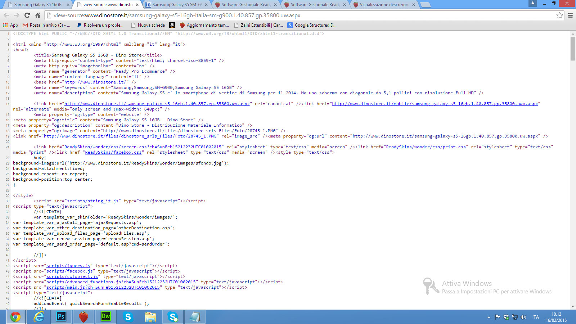
Task: Show hidden system tray icons
Action: pyautogui.click(x=489, y=317)
